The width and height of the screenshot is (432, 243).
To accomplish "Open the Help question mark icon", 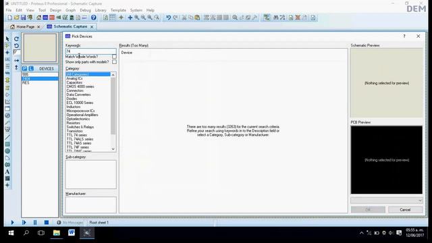I will coord(93,18).
